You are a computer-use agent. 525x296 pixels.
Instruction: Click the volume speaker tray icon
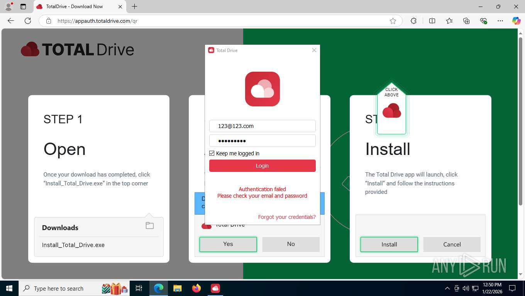pyautogui.click(x=466, y=288)
